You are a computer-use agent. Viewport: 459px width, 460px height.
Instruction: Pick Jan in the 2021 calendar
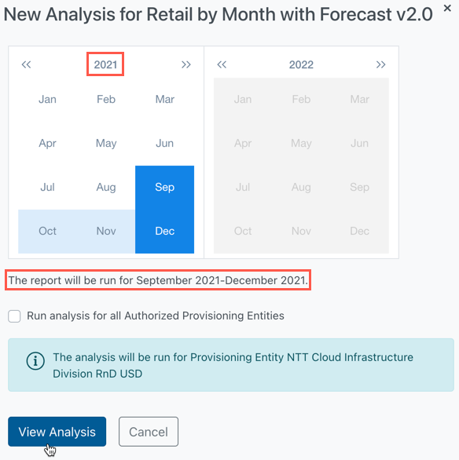point(47,100)
